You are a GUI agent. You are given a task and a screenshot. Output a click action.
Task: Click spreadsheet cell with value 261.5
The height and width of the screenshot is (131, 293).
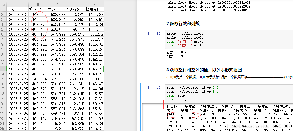click(75, 89)
